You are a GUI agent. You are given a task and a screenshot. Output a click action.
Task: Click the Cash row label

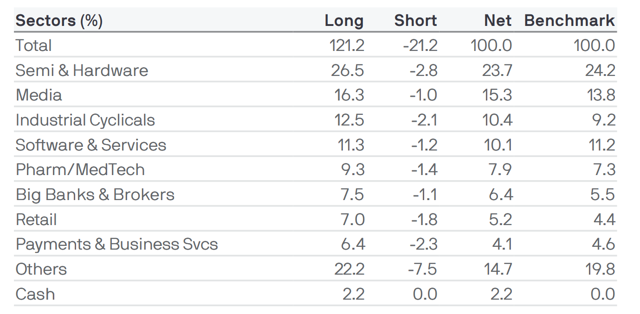(35, 294)
